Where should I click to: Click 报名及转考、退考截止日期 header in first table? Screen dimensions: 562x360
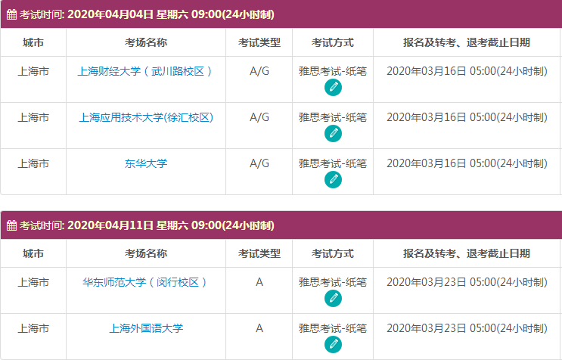[x=467, y=42]
